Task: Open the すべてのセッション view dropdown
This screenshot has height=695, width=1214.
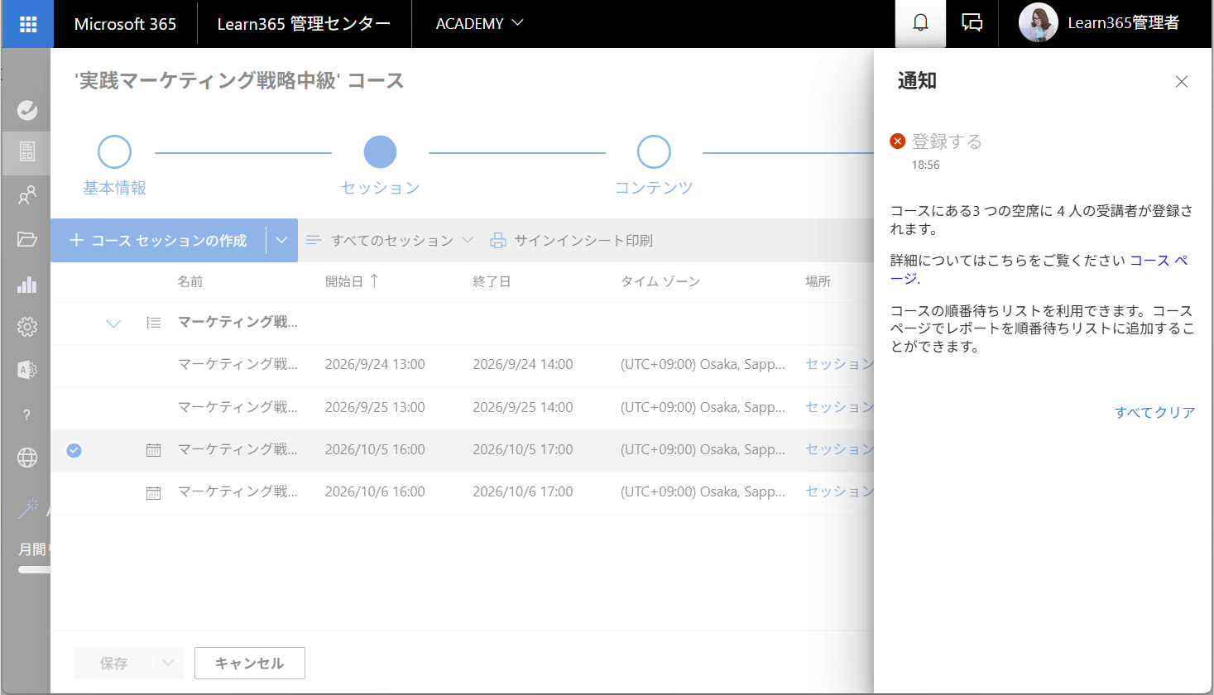Action: (x=389, y=241)
